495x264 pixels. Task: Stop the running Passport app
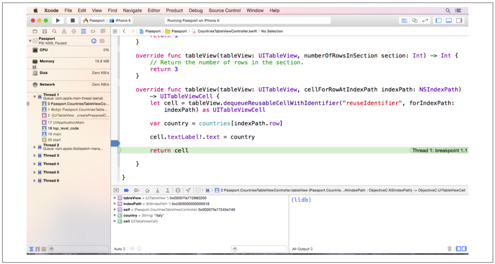click(72, 20)
